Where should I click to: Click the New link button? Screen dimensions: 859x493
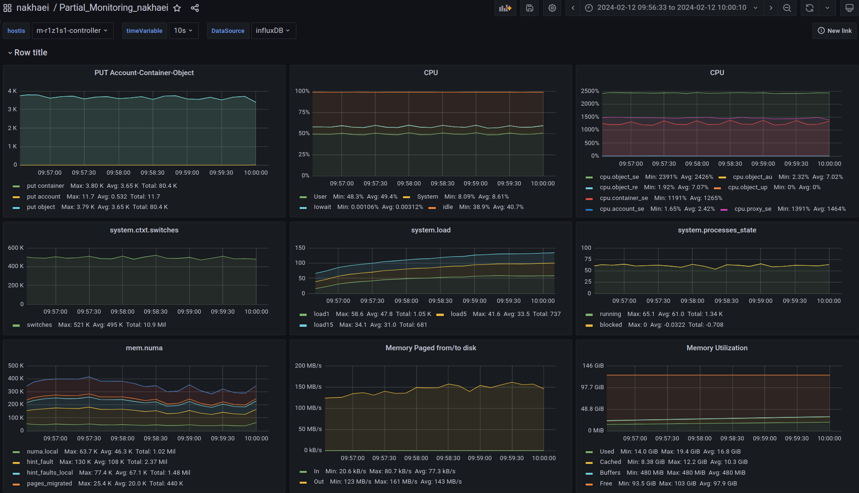835,31
